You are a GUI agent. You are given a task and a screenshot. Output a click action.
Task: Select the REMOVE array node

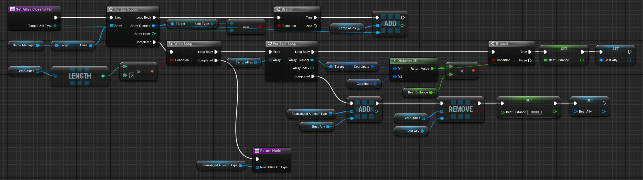pyautogui.click(x=460, y=109)
